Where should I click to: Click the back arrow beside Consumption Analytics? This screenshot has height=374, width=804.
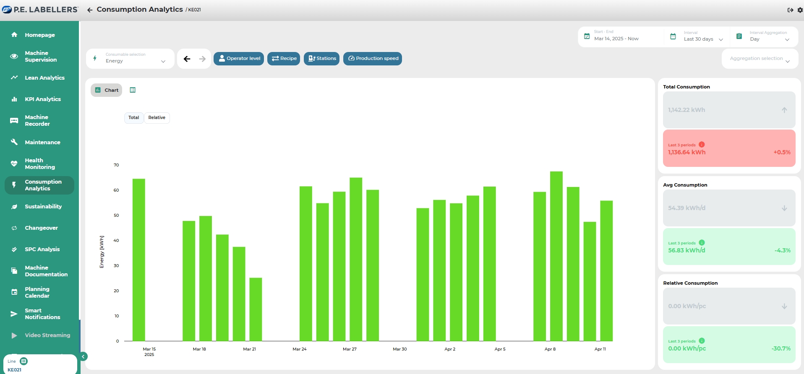coord(90,10)
